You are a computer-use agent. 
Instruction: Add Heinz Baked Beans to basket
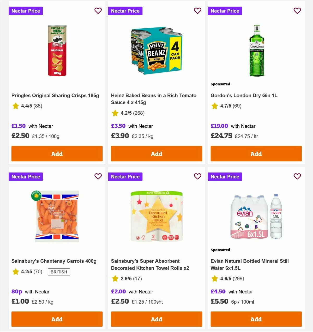[x=156, y=154]
